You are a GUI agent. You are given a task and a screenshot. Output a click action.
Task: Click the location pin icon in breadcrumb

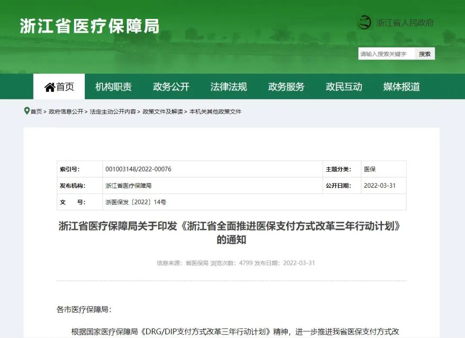[27, 111]
